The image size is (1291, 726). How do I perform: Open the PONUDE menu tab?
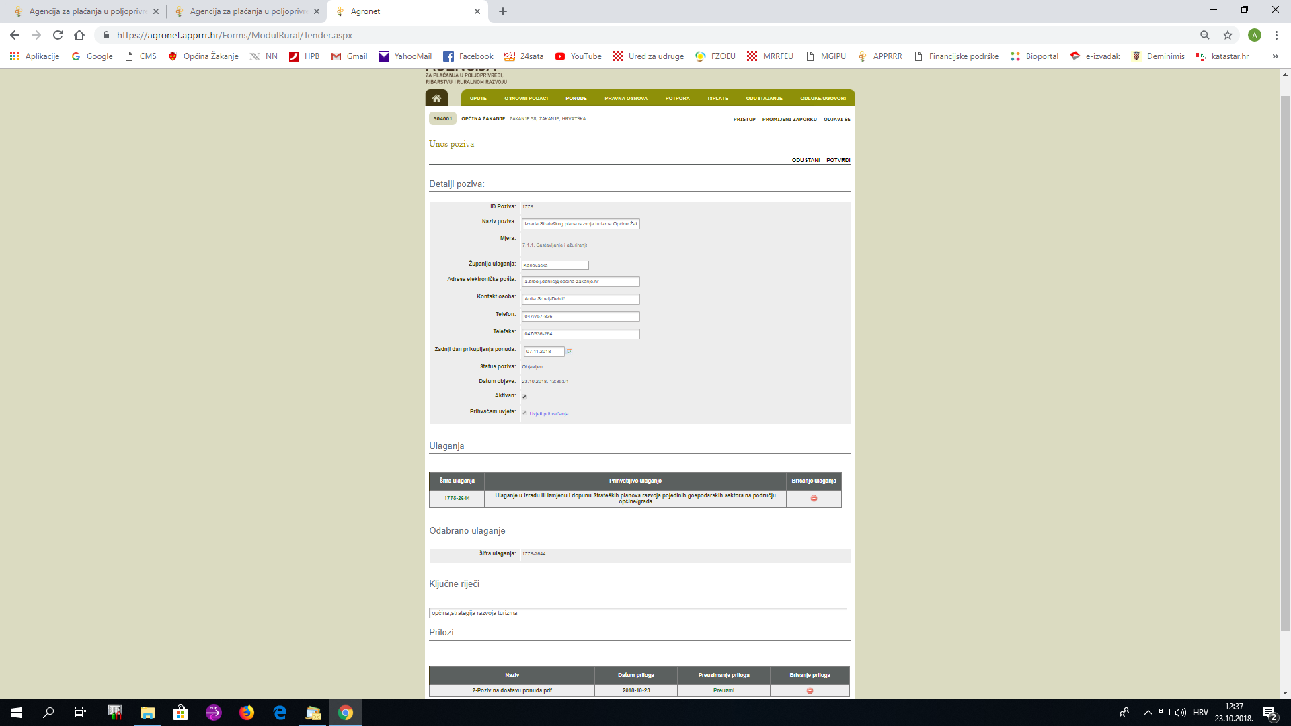click(x=576, y=98)
